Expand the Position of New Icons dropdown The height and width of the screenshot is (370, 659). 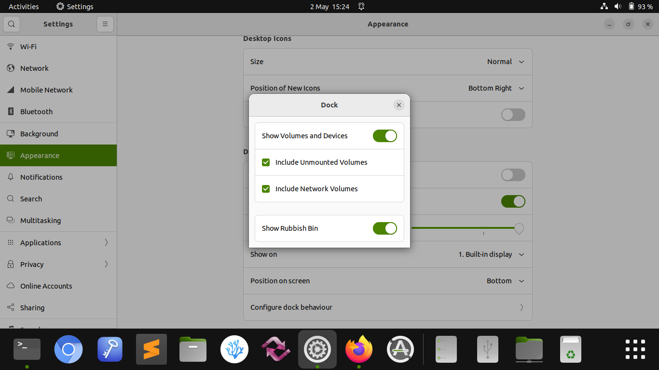(496, 88)
